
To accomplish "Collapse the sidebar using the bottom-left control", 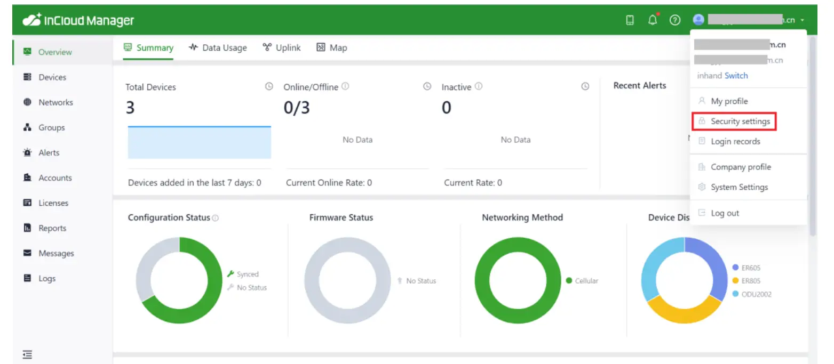I will [x=27, y=354].
